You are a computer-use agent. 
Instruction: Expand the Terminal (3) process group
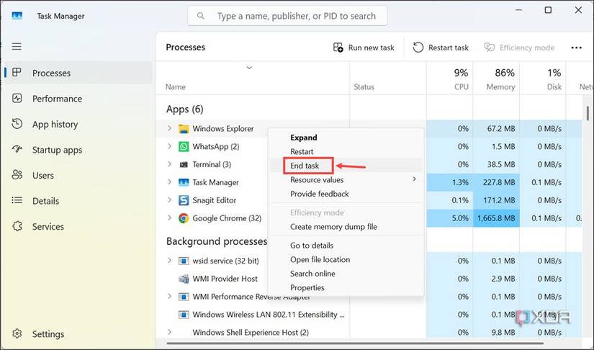coord(170,164)
